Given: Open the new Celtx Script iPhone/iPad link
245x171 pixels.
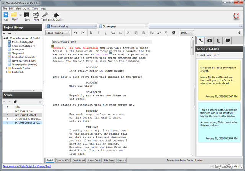Looking at the screenshot, I should [x=27, y=166].
